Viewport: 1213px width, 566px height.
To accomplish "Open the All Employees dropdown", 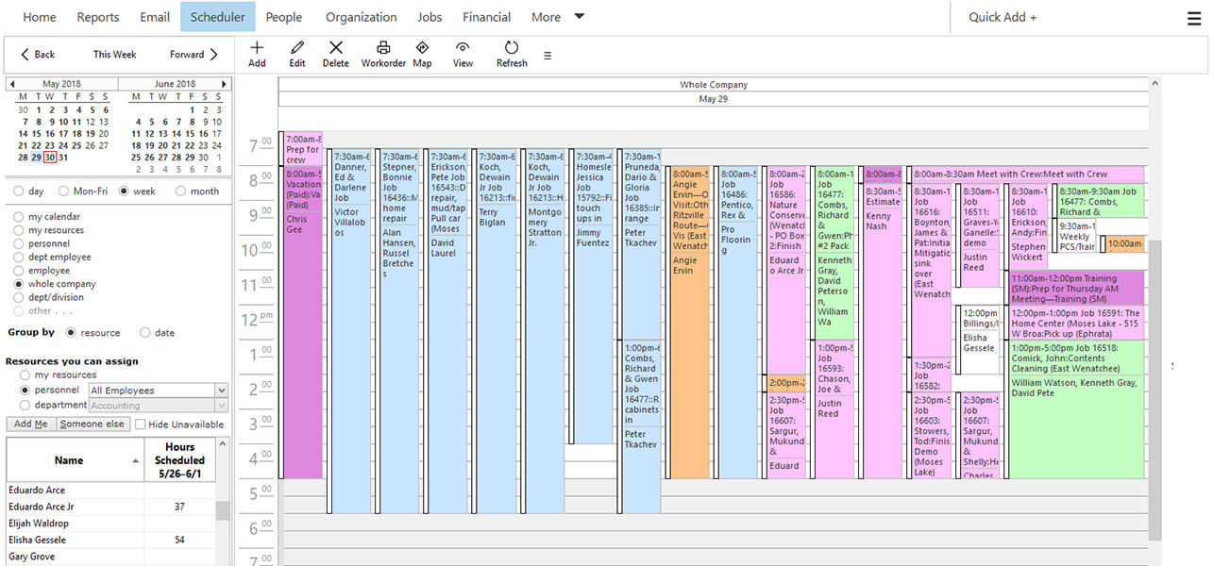I will (x=158, y=391).
